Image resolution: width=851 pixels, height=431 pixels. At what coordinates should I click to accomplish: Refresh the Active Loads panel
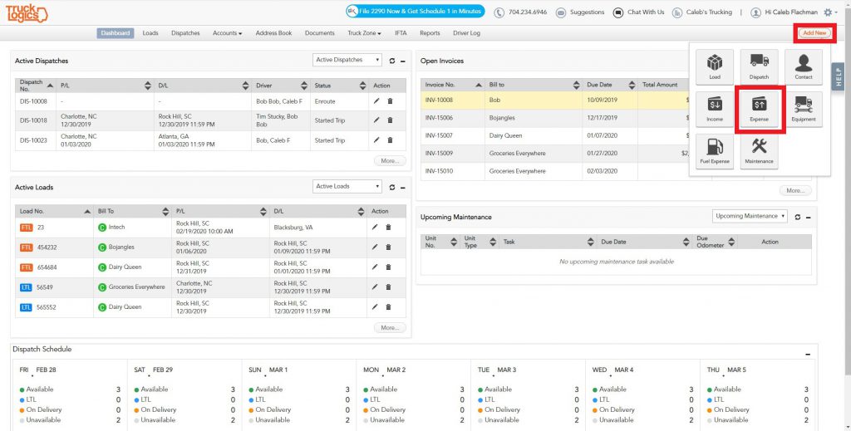click(x=392, y=187)
